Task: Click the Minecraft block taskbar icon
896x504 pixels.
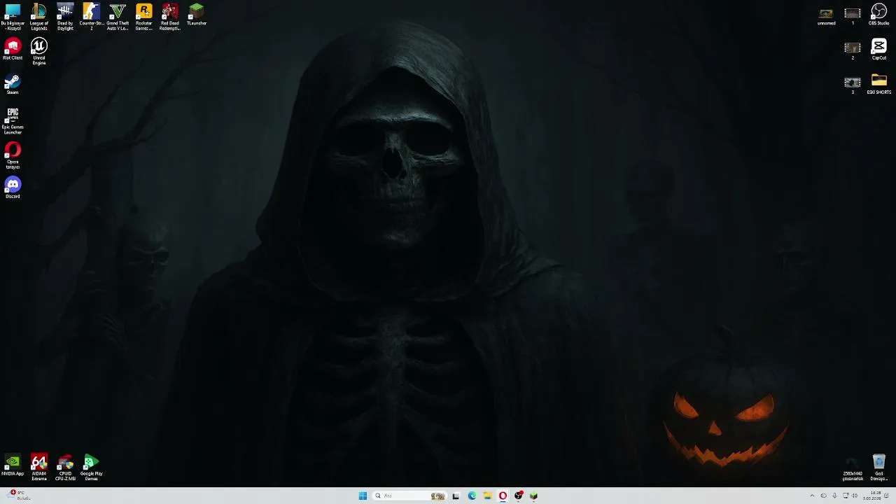Action: [x=534, y=496]
